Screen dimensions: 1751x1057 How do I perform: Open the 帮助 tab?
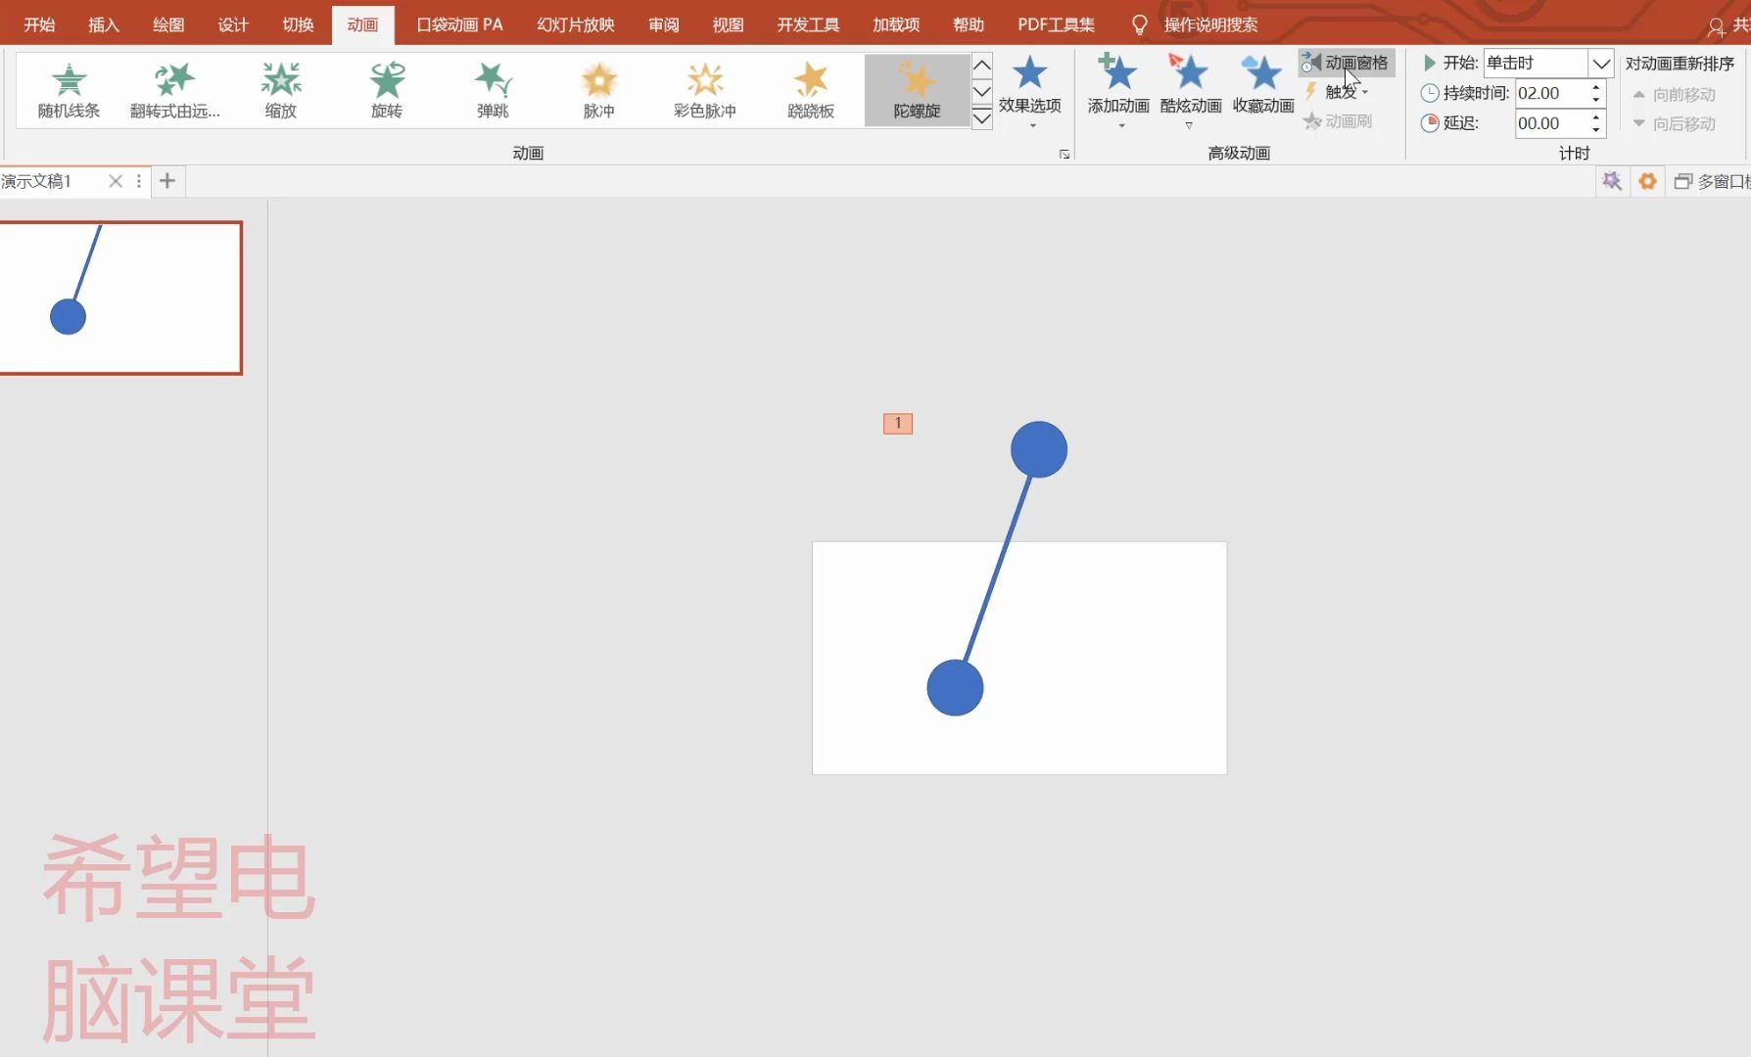(969, 24)
